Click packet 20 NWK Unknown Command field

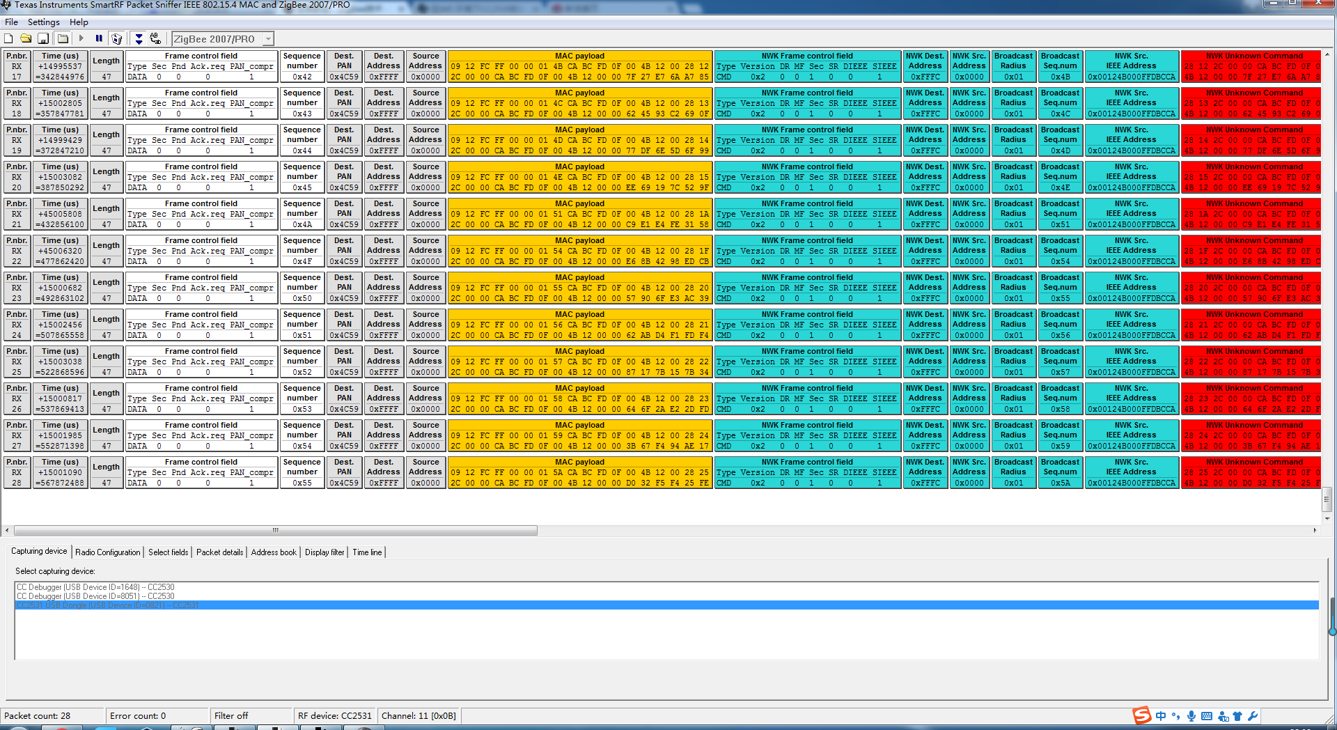click(1251, 177)
